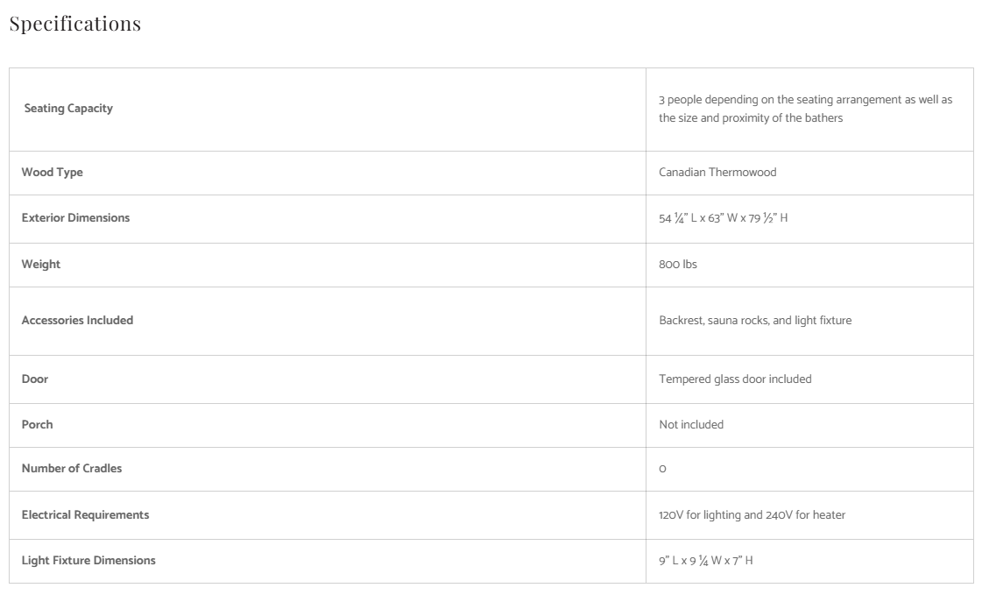
Task: Click the Weight row label
Action: coord(41,265)
